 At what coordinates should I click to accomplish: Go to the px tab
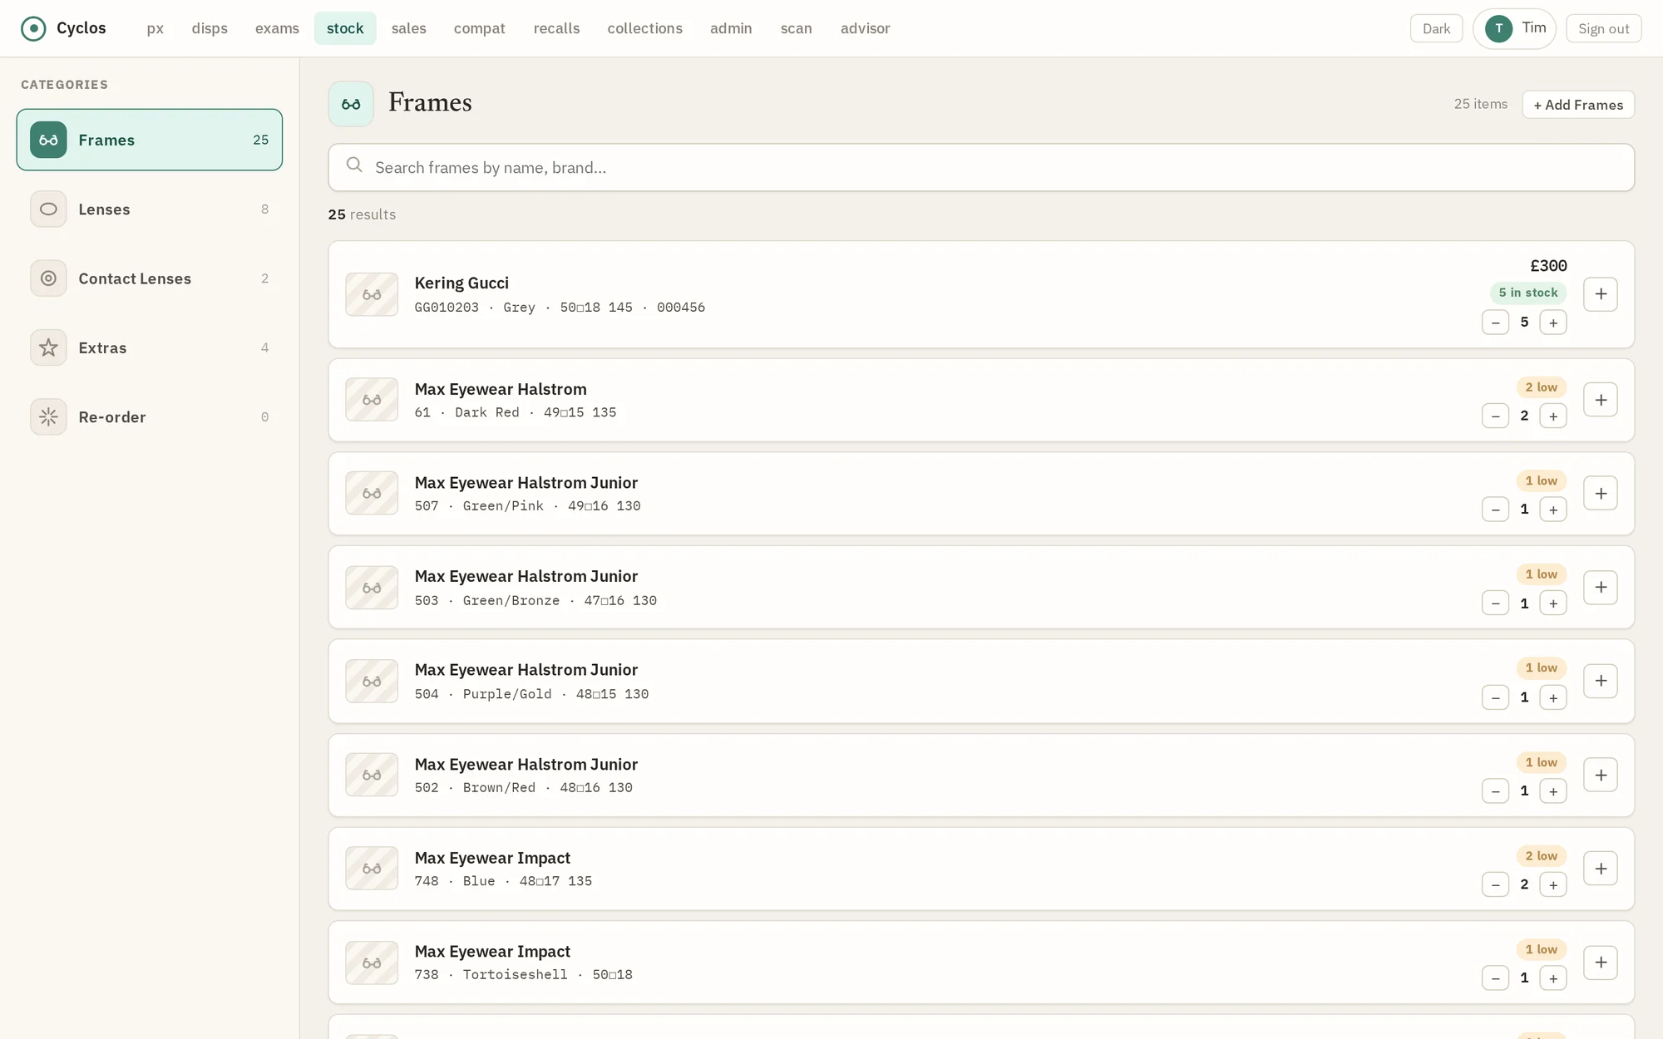pyautogui.click(x=155, y=28)
